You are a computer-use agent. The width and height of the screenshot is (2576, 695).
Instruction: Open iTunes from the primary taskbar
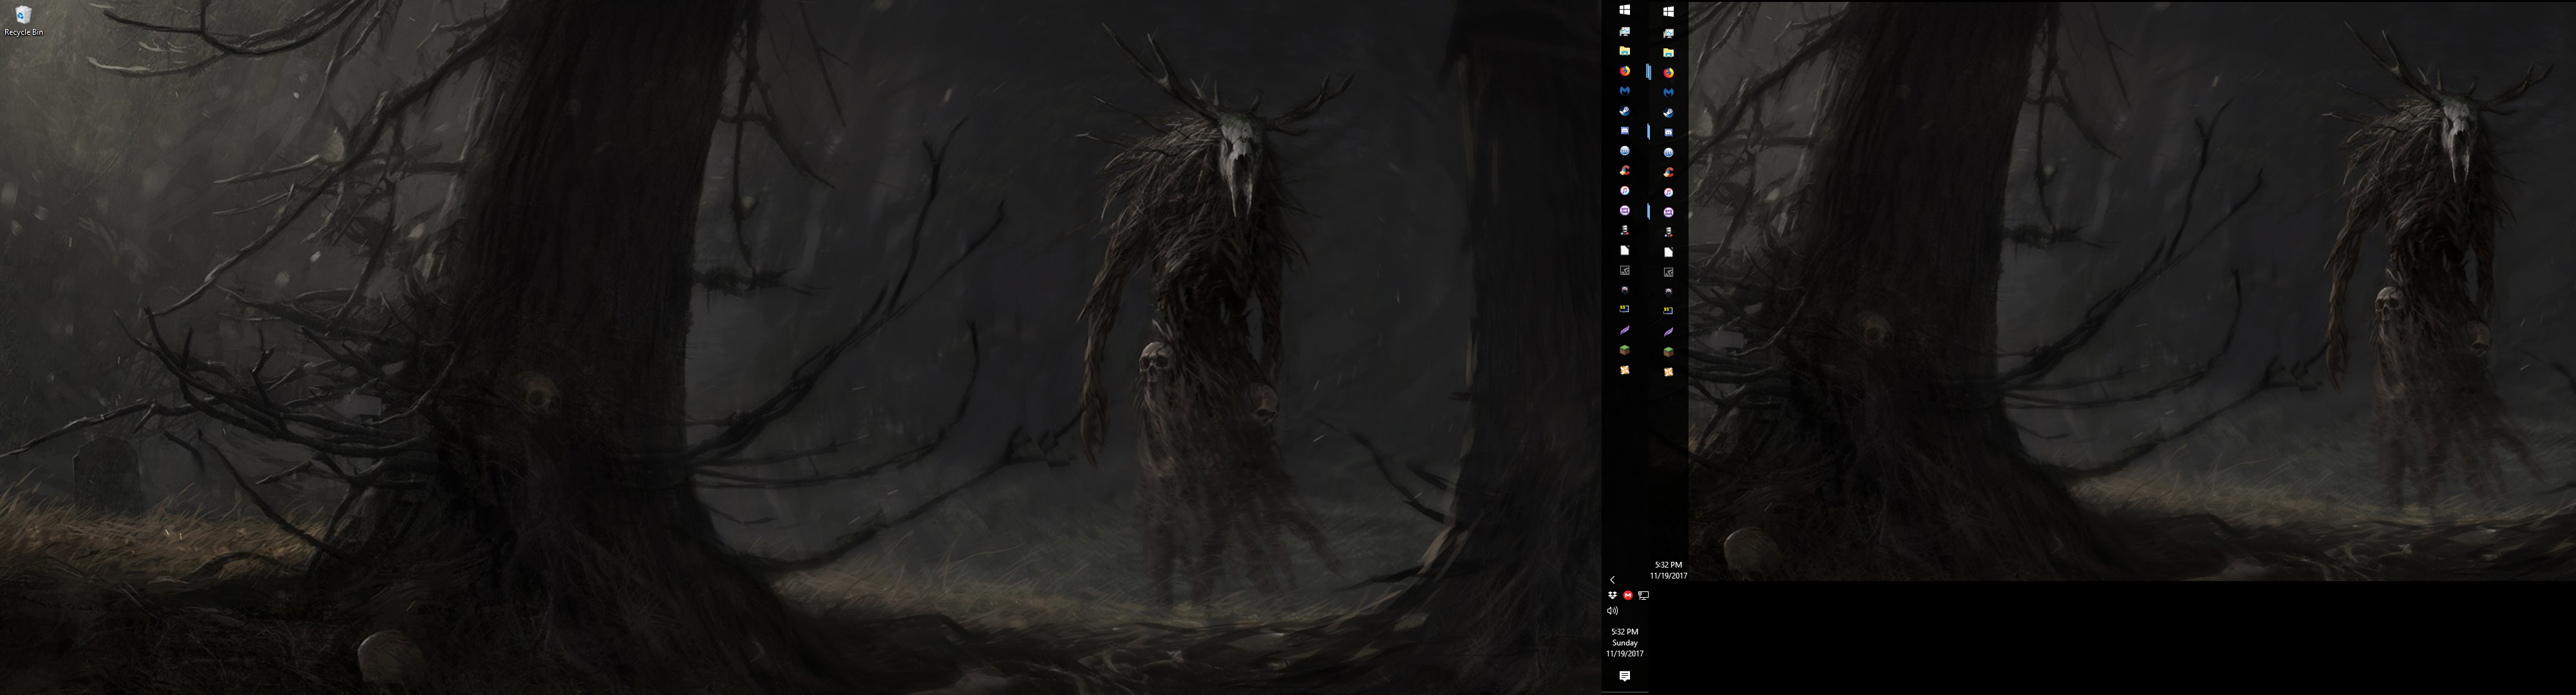[x=1625, y=190]
